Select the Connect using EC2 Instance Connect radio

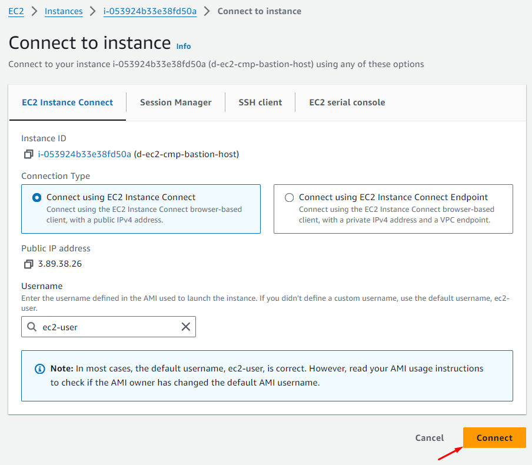click(x=37, y=198)
